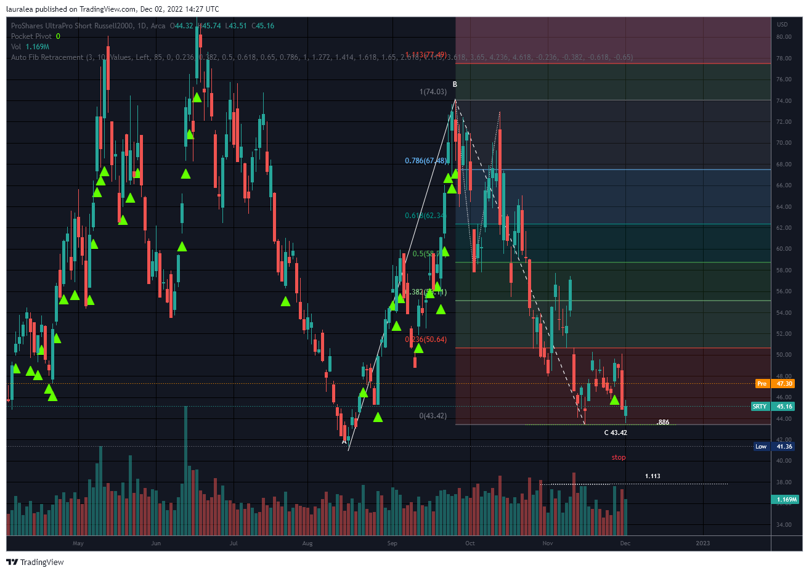Click the lauralea published on TradingView.com header
Viewport: 809px width, 573px height.
113,9
